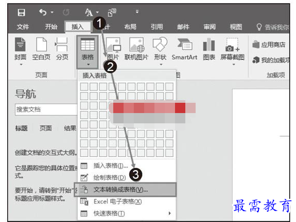Click the Excel 电子表格 icon
Image resolution: width=296 pixels, height=222 pixels.
84,201
